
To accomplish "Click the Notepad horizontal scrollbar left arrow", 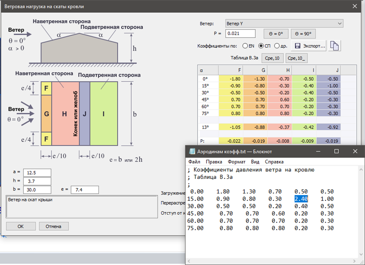I will (189, 261).
